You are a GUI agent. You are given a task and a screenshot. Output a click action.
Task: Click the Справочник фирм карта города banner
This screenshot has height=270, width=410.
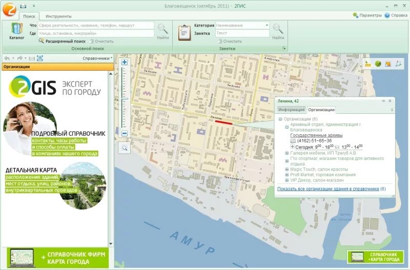(57, 258)
